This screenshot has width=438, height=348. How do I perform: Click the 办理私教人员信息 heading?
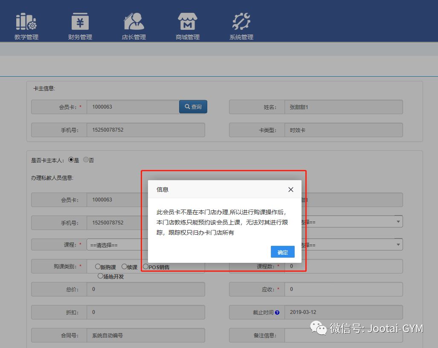coord(52,178)
